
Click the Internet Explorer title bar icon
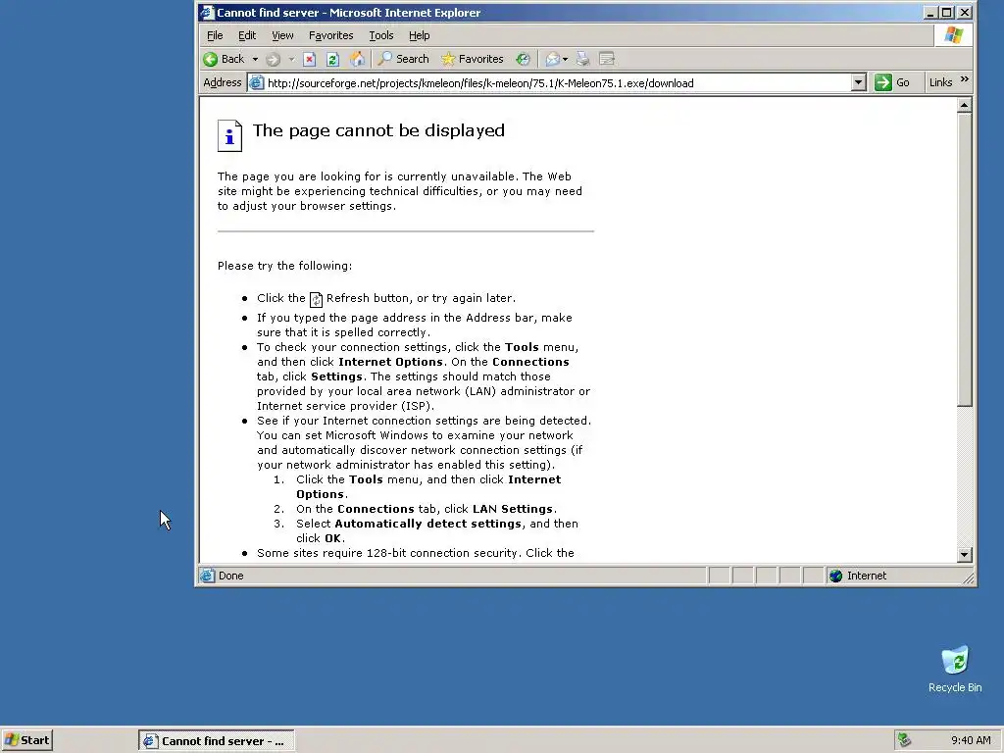pos(206,12)
